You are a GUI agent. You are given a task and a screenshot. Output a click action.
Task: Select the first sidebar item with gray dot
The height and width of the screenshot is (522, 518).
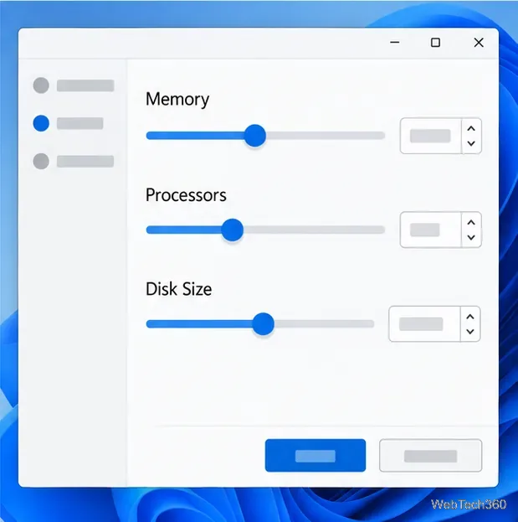click(74, 85)
